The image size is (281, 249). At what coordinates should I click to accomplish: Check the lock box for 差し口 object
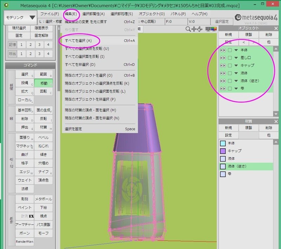[230, 58]
